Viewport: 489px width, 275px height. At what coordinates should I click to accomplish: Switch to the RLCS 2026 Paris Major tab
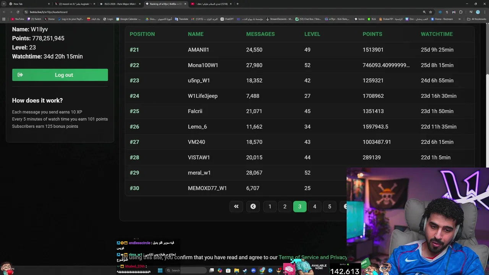[121, 4]
